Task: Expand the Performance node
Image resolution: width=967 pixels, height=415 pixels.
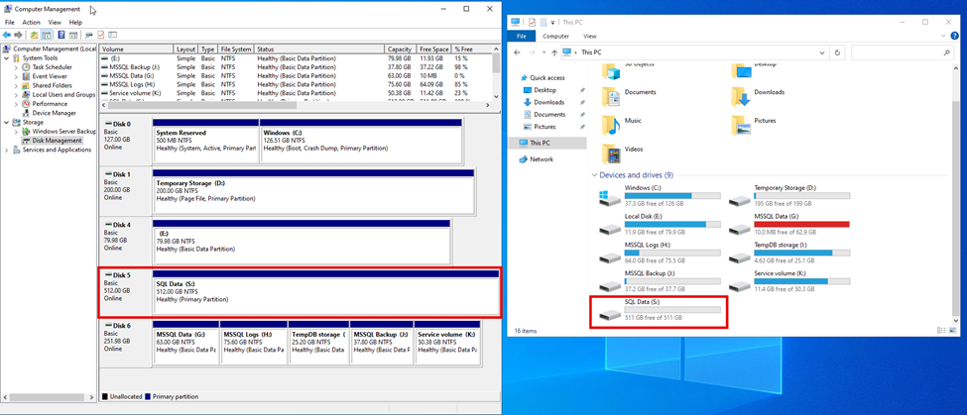Action: click(x=17, y=104)
